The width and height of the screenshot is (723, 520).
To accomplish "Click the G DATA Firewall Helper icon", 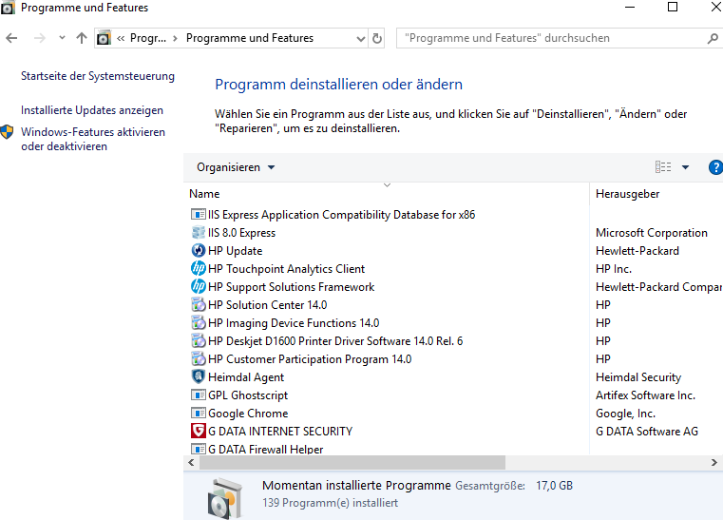I will (199, 449).
